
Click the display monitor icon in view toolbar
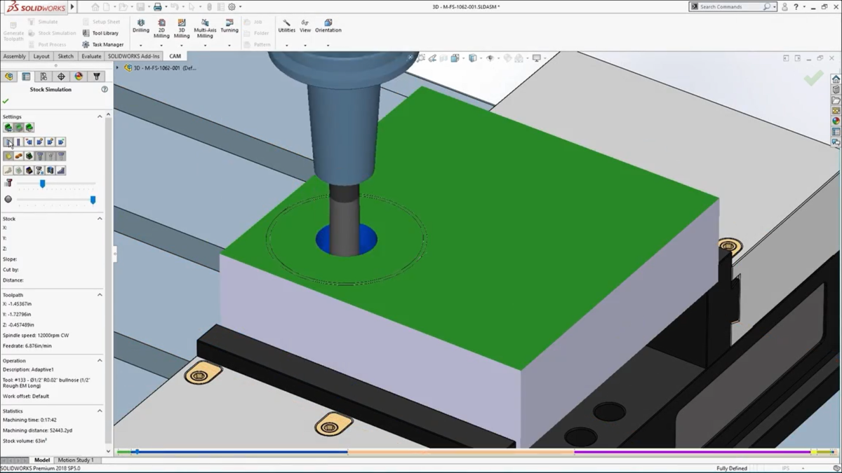(x=537, y=58)
